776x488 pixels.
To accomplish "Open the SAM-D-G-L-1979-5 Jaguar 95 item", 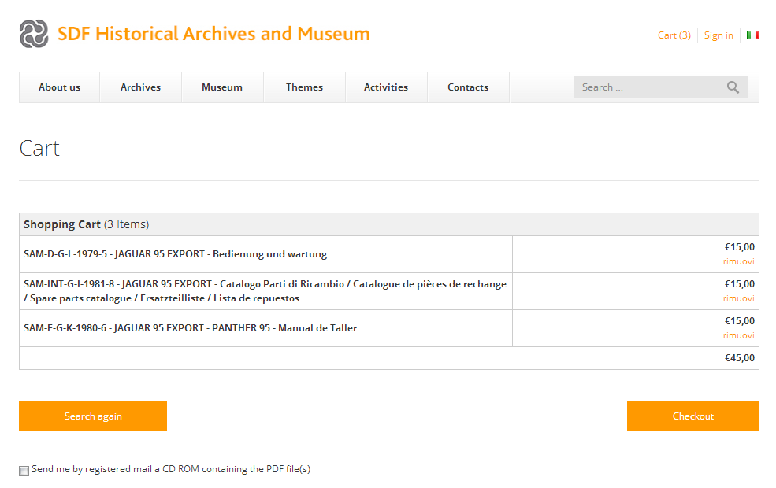I will coord(175,254).
